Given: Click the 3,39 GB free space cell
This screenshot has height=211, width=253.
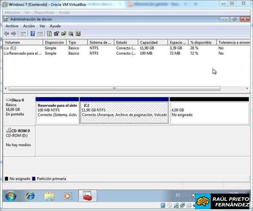Looking at the screenshot, I should coord(176,48).
